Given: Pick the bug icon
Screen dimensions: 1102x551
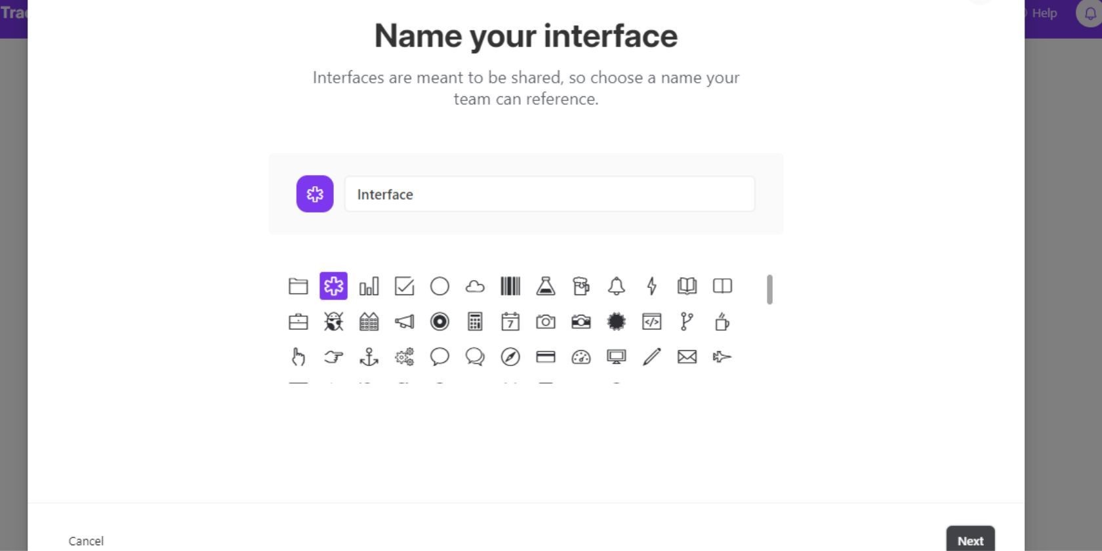Looking at the screenshot, I should pyautogui.click(x=334, y=321).
